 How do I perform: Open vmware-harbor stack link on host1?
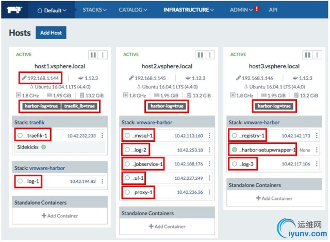pyautogui.click(x=47, y=168)
